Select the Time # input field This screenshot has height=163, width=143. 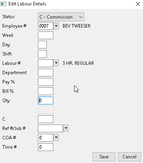point(46,147)
